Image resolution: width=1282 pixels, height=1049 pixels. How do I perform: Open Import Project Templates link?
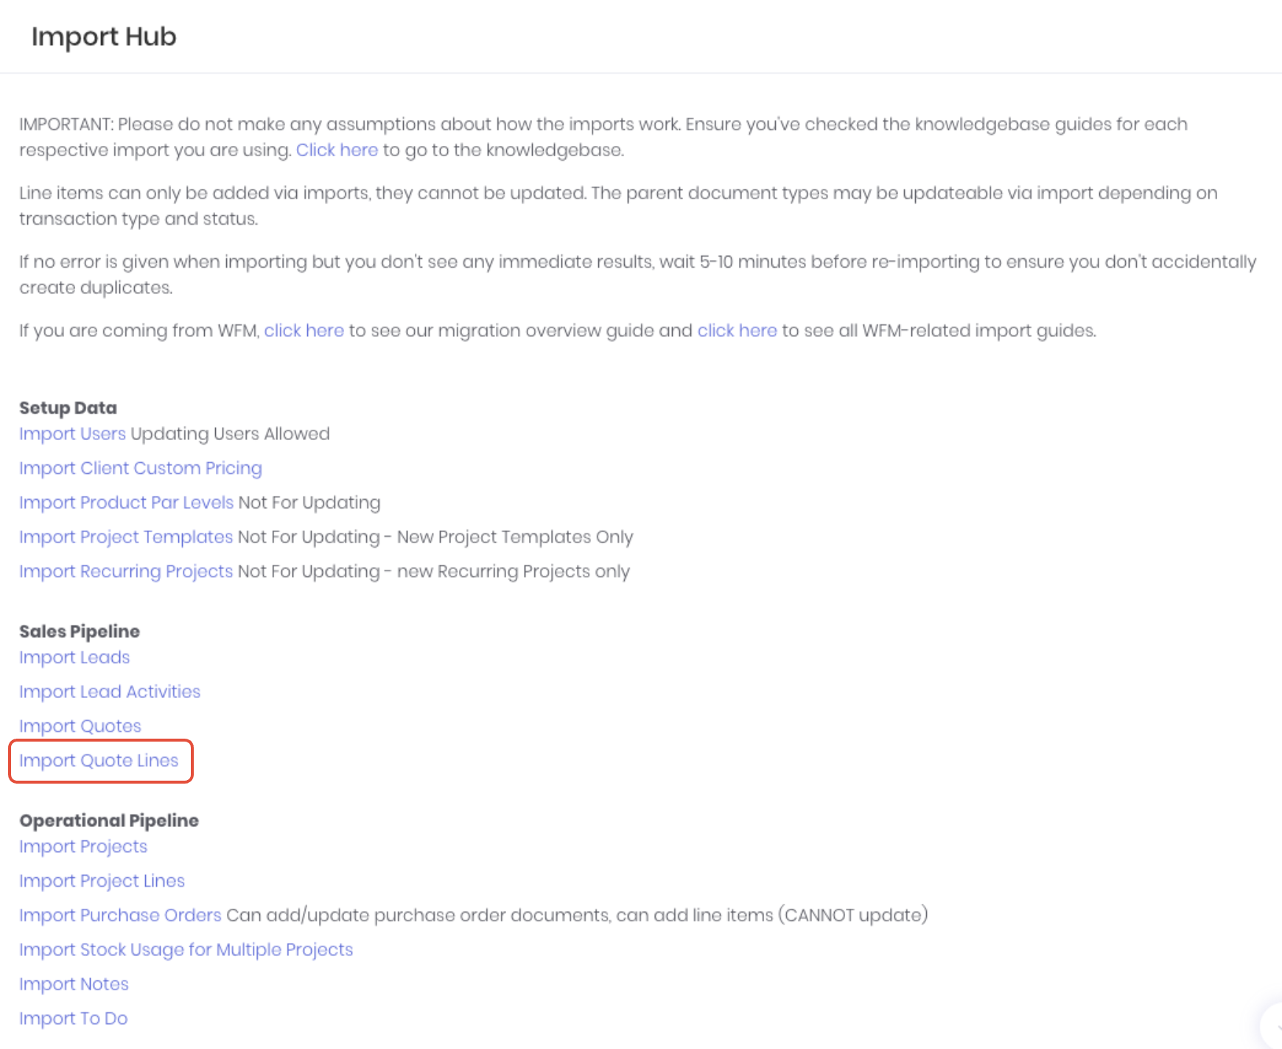[126, 537]
